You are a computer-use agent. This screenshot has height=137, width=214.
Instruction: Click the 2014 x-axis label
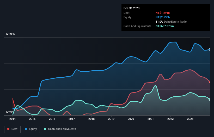pos(13,119)
